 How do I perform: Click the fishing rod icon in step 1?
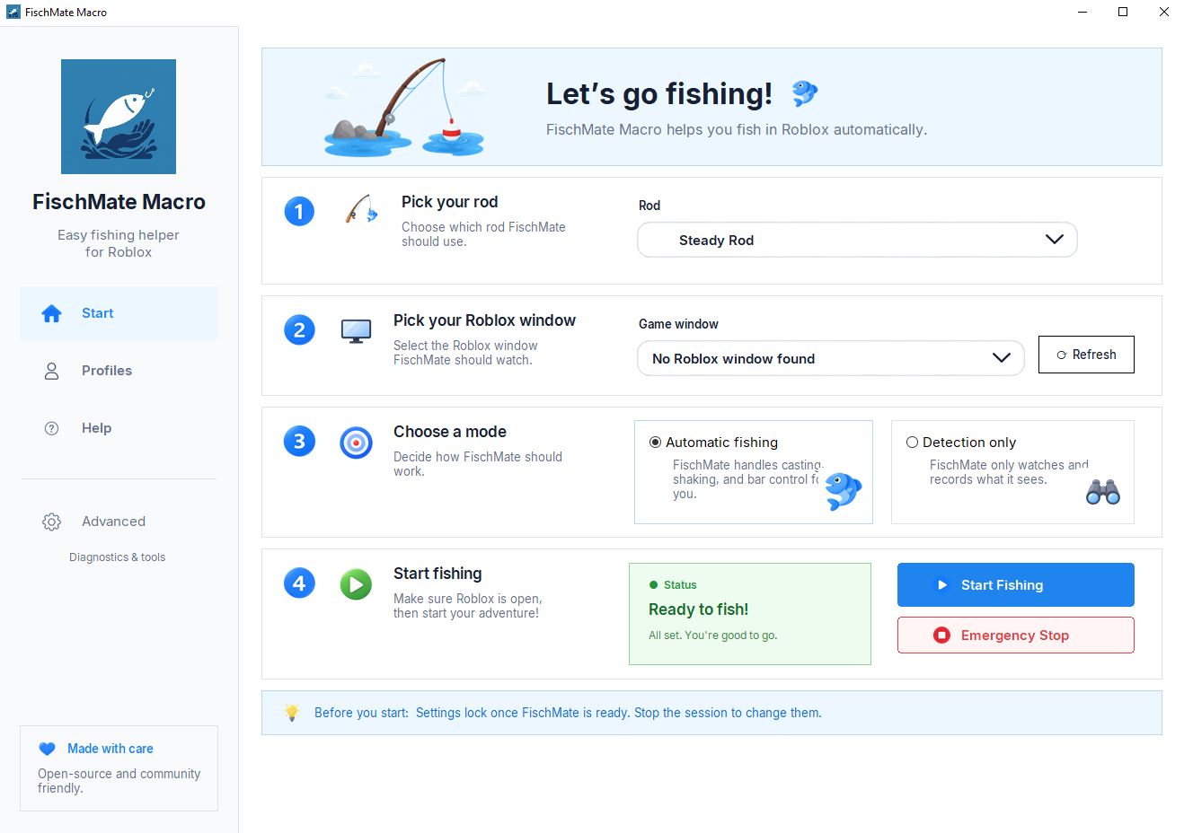point(361,209)
